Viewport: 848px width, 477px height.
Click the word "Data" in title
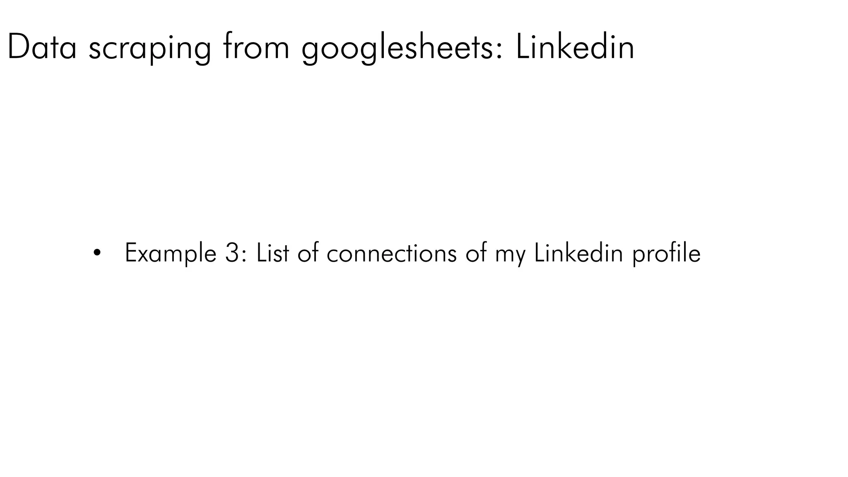(42, 47)
